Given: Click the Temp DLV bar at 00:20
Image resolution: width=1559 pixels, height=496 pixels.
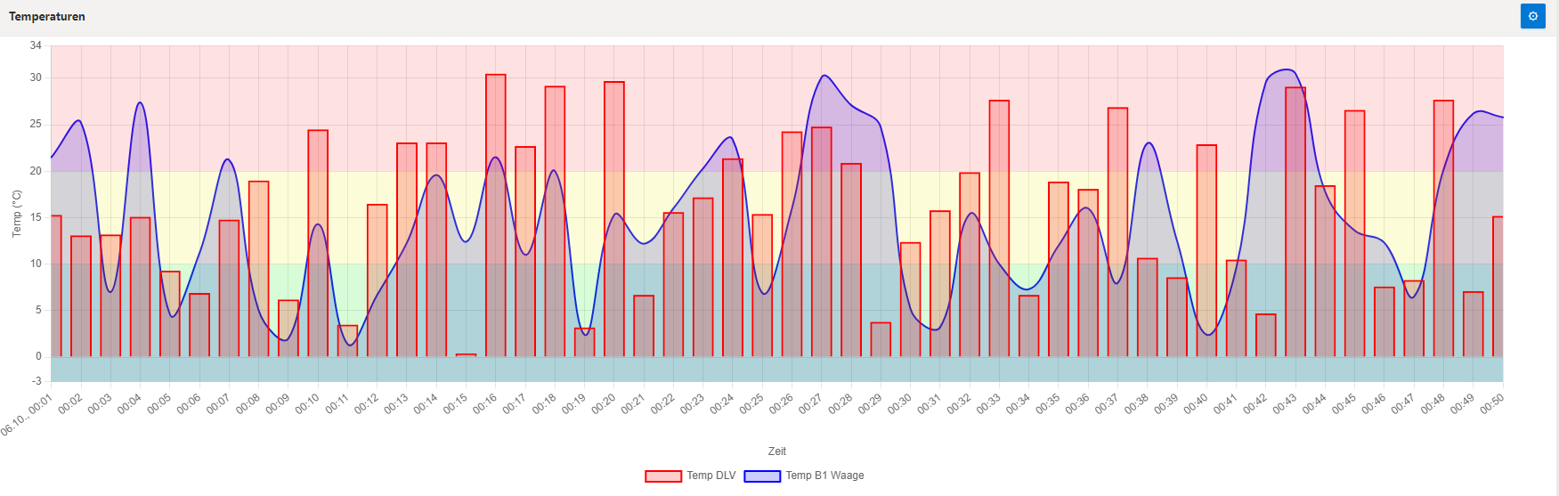Looking at the screenshot, I should click(614, 218).
